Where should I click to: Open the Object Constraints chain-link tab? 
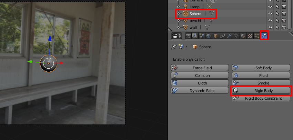[222, 36]
